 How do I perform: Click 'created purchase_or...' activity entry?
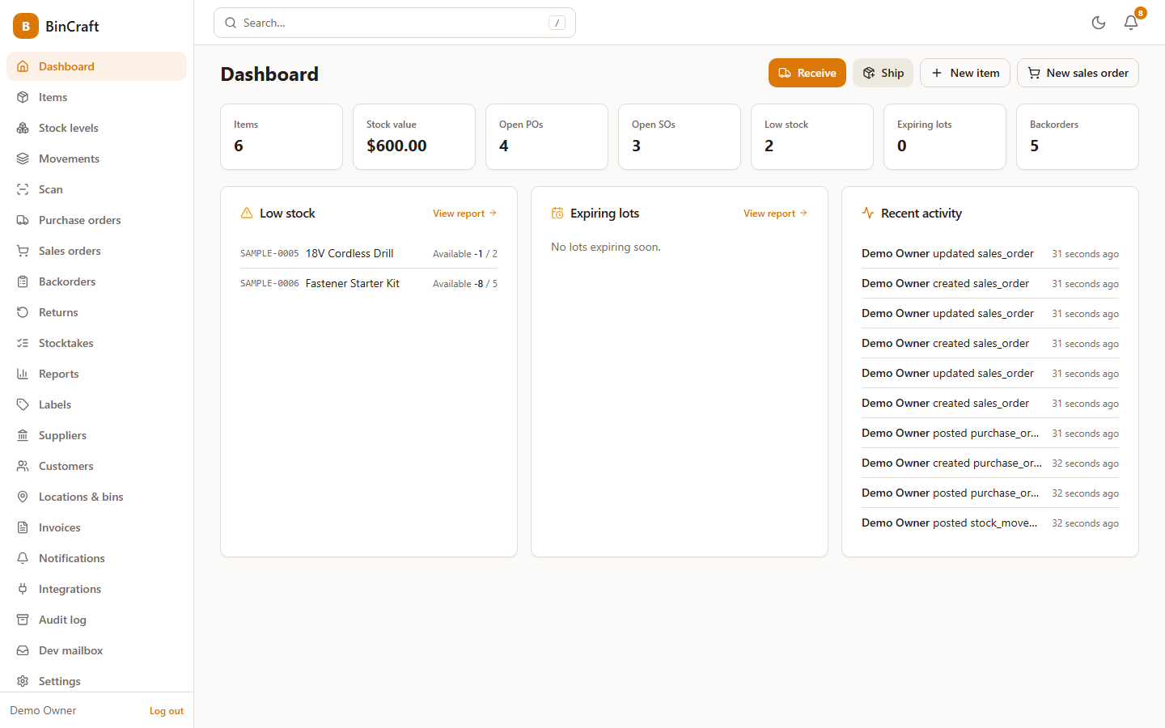pyautogui.click(x=990, y=463)
